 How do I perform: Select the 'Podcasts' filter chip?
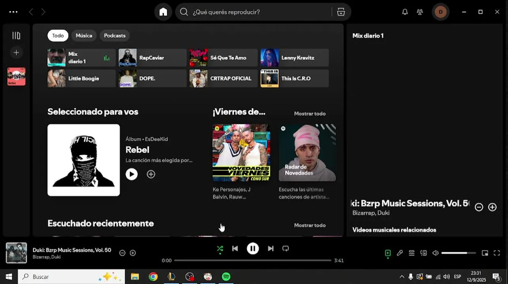point(115,35)
